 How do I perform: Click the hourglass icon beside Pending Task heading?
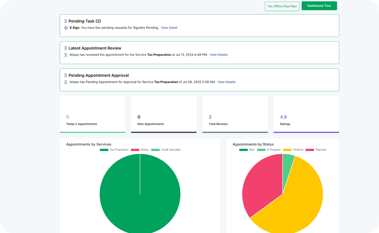point(66,21)
